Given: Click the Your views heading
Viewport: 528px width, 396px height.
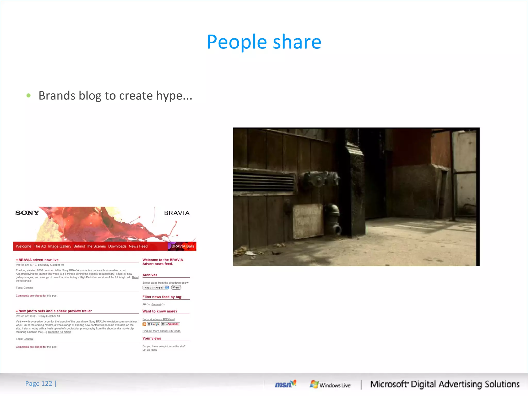Looking at the screenshot, I should tap(152, 339).
